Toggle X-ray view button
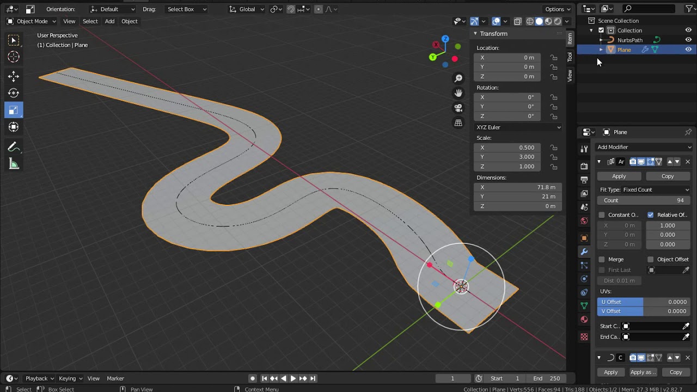Image resolution: width=697 pixels, height=392 pixels. pos(518,21)
